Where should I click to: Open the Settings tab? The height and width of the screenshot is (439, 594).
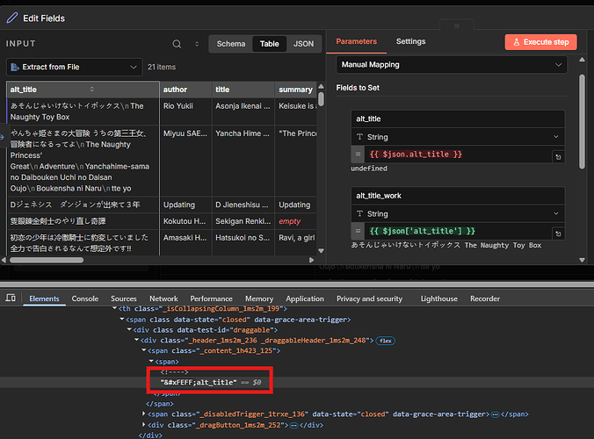click(x=410, y=41)
